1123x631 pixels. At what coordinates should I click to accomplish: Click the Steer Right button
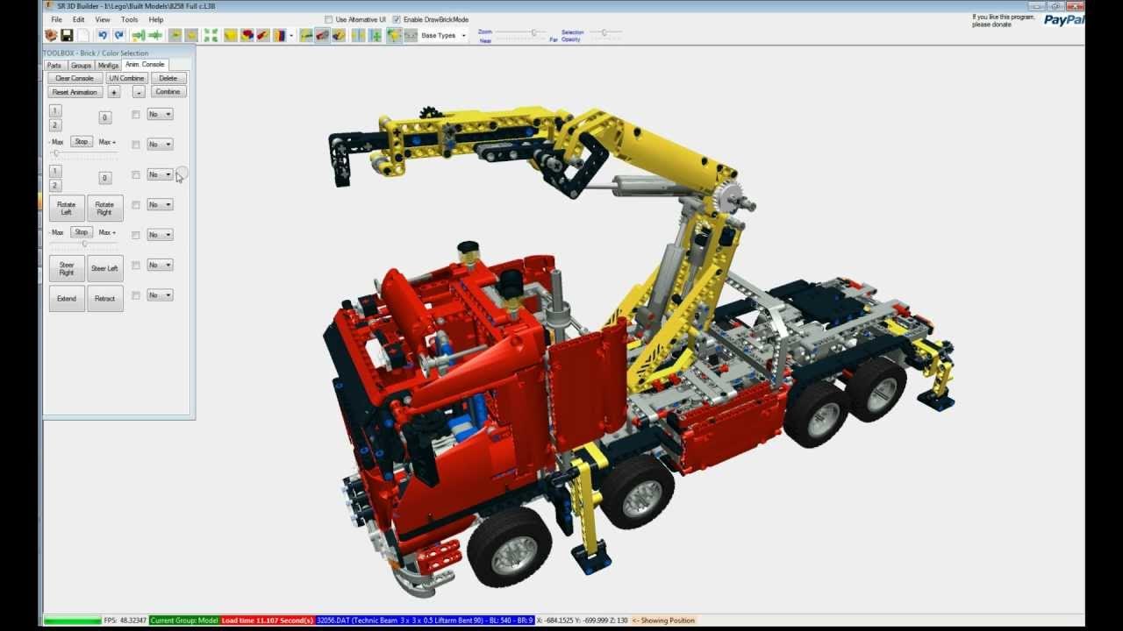(67, 268)
